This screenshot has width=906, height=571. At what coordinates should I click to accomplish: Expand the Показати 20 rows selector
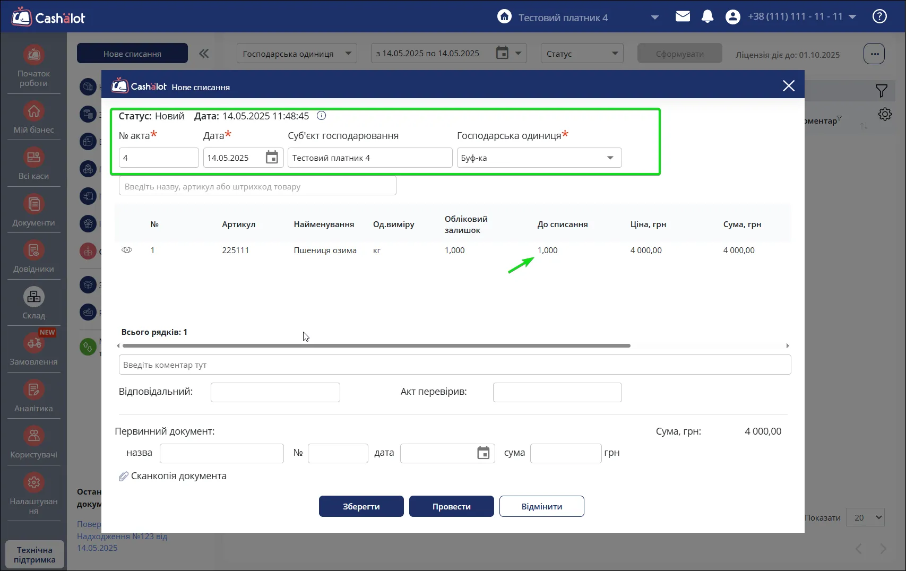(x=866, y=517)
